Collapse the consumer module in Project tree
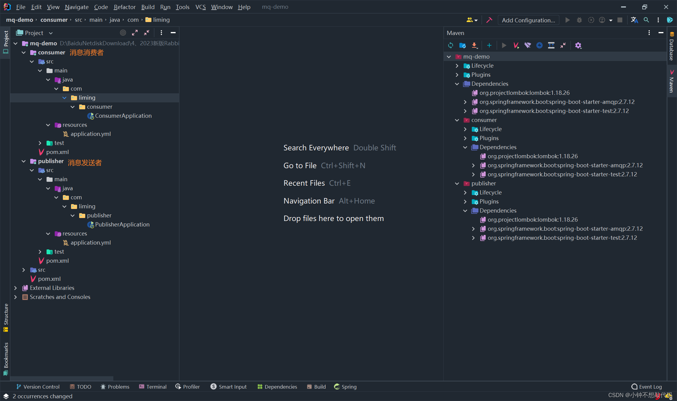Viewport: 677px width, 401px height. tap(24, 53)
